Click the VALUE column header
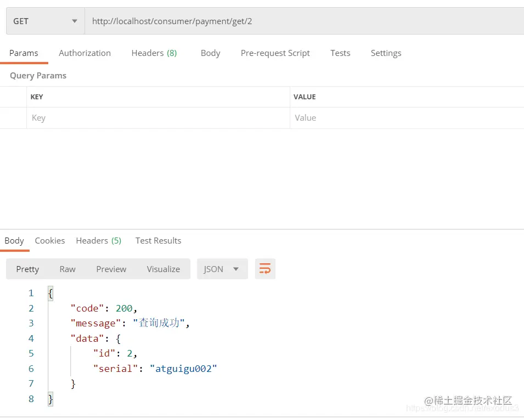524x418 pixels. click(x=305, y=97)
